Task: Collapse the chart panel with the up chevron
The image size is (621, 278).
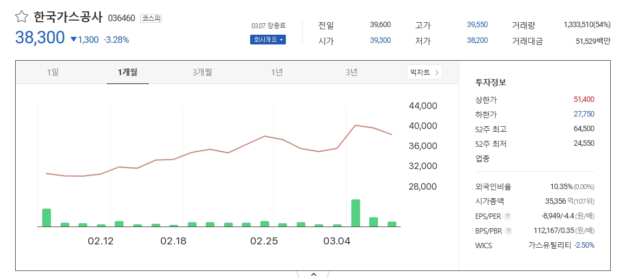Action: (313, 274)
